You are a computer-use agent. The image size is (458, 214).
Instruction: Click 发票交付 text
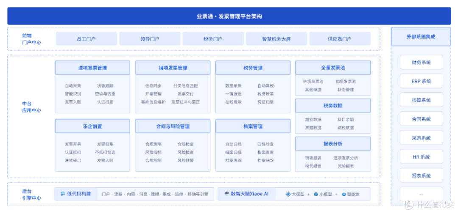185,94
